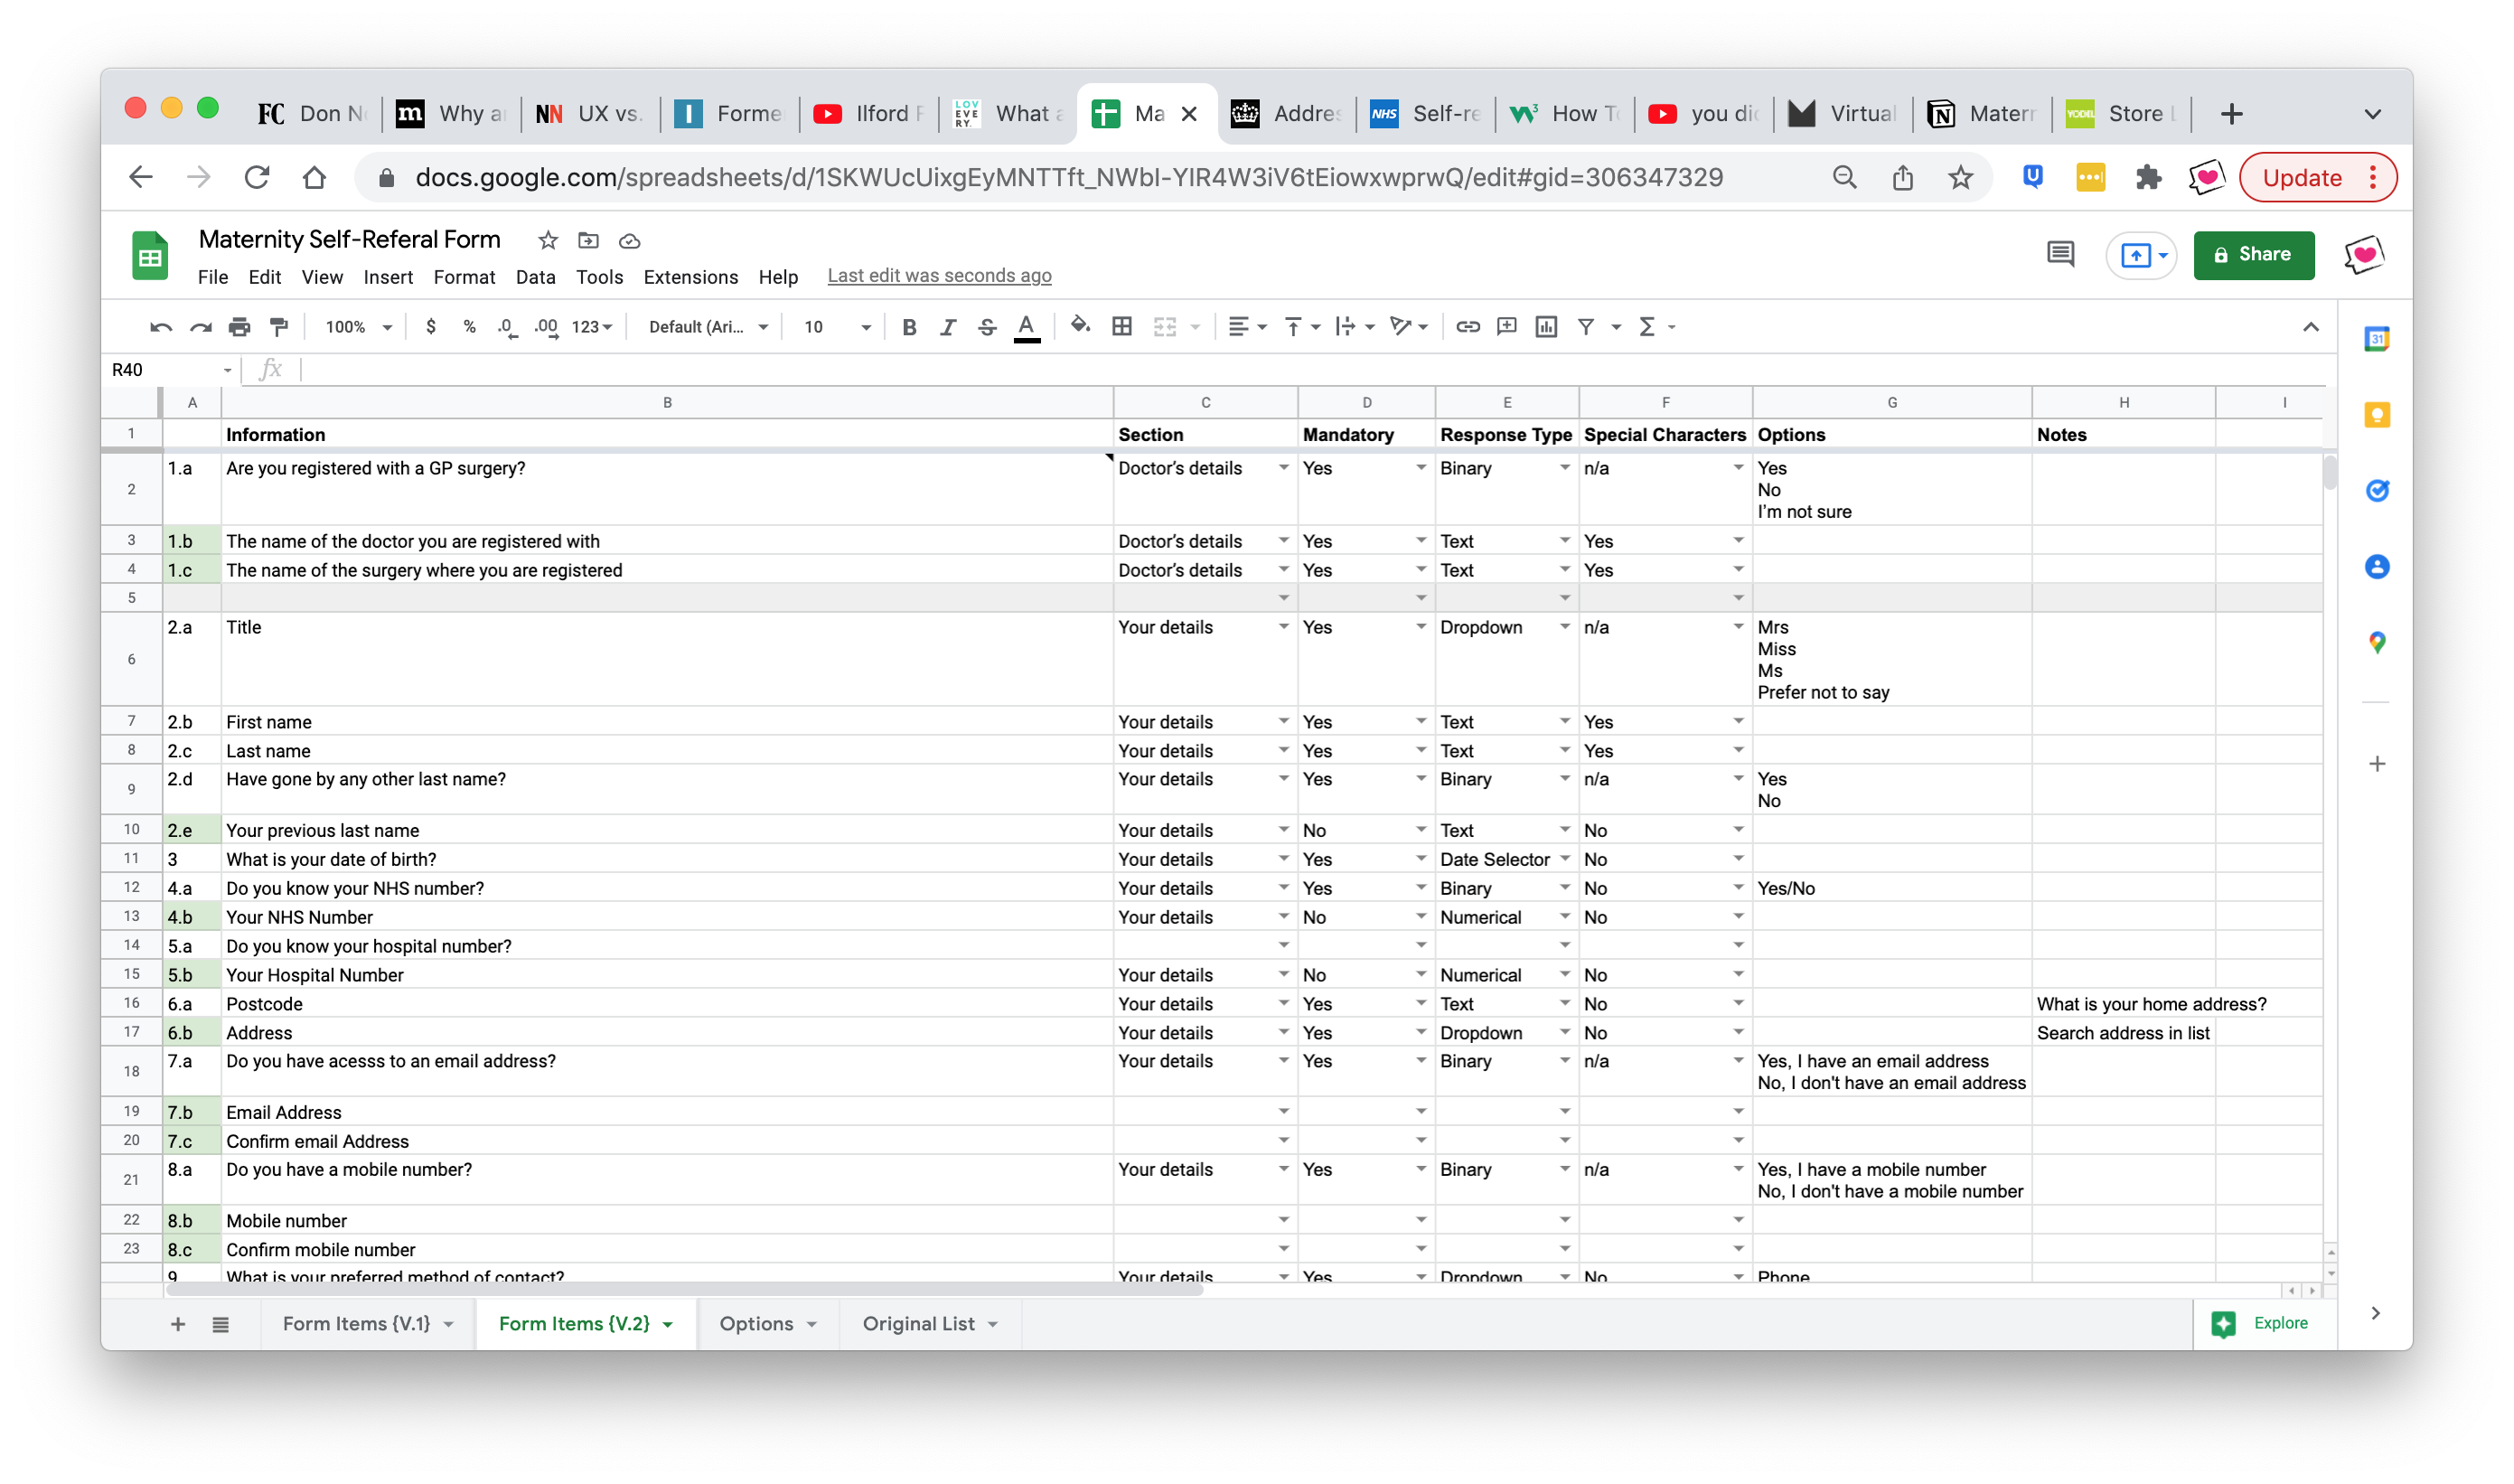Viewport: 2514px width, 1484px height.
Task: Click the borders icon in toolbar
Action: (x=1121, y=327)
